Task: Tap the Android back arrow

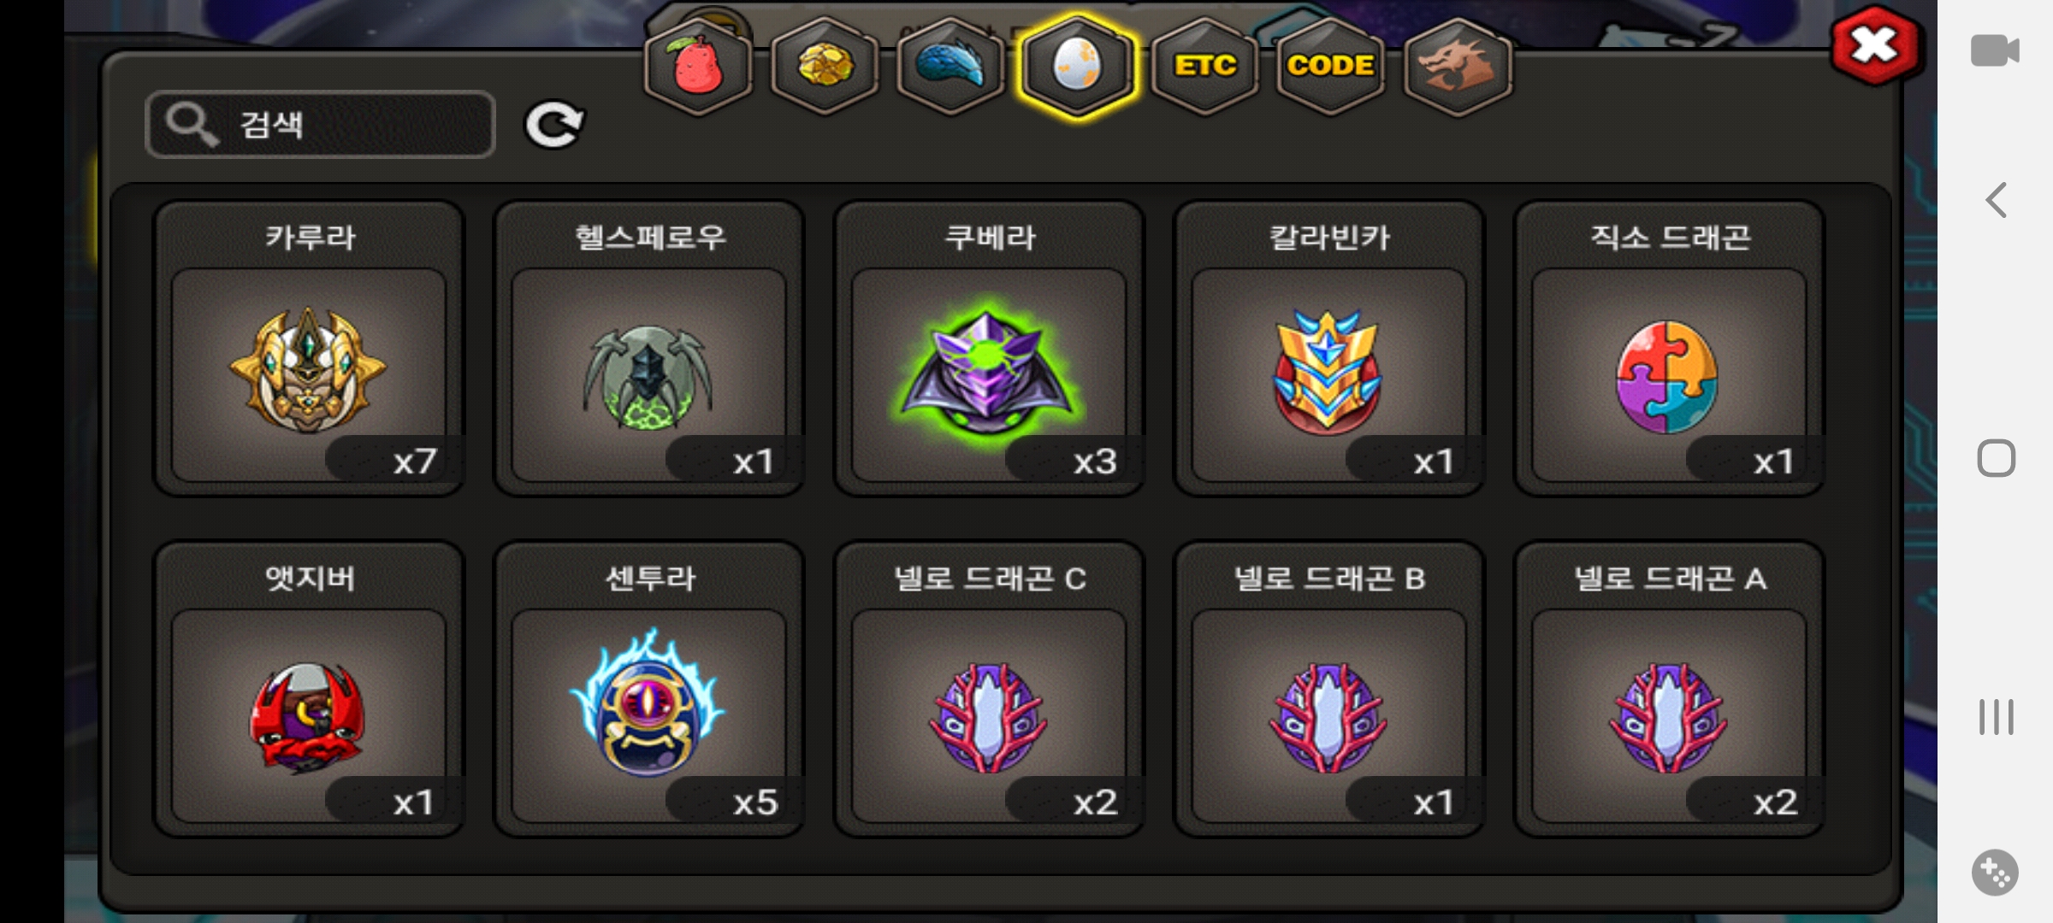Action: pos(1996,201)
